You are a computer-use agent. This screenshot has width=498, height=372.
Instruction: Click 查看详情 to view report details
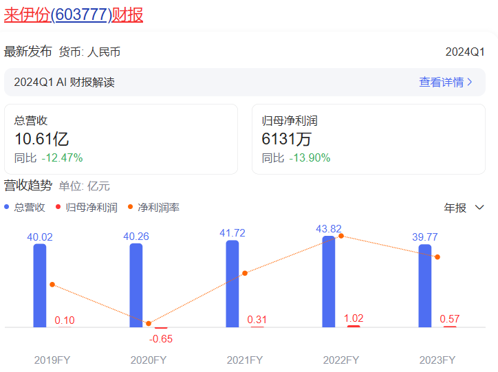tap(441, 83)
